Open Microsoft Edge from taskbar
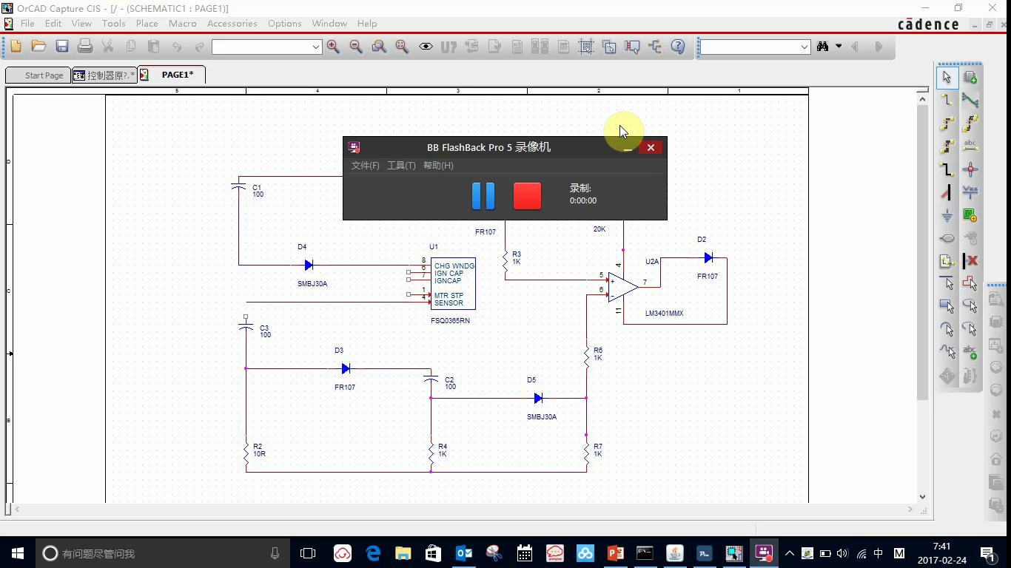The height and width of the screenshot is (568, 1011). click(x=373, y=553)
